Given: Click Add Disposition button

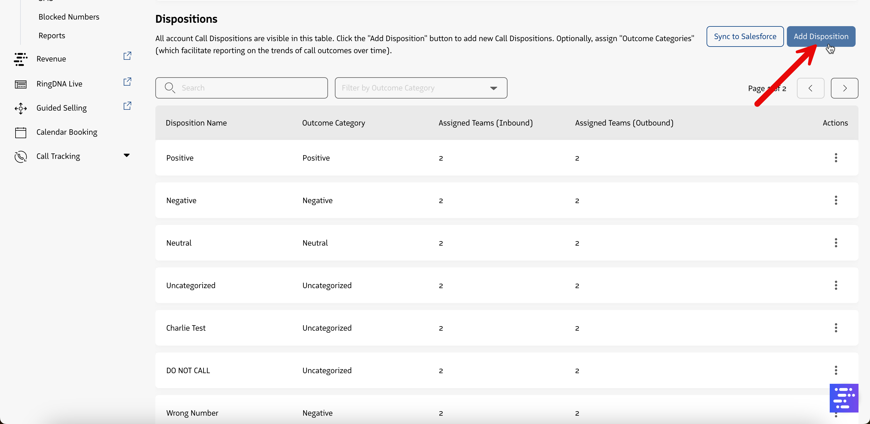Looking at the screenshot, I should click(821, 36).
